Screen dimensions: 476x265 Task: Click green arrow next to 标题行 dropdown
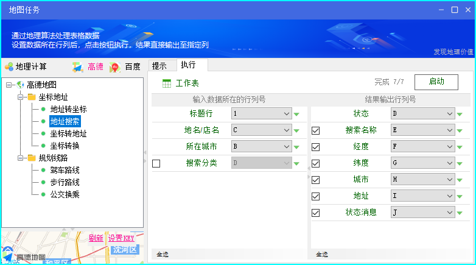296,115
